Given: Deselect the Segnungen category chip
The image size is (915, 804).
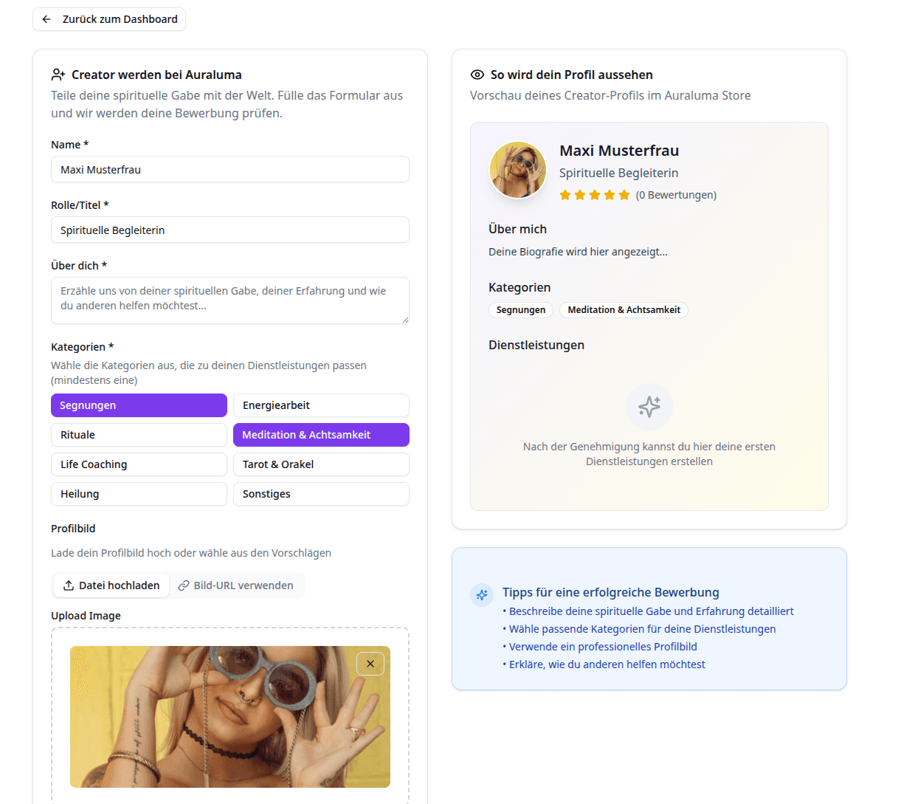Looking at the screenshot, I should [x=139, y=405].
